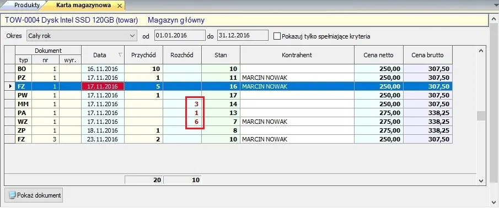Click Stan value 17 in PW row

234,95
